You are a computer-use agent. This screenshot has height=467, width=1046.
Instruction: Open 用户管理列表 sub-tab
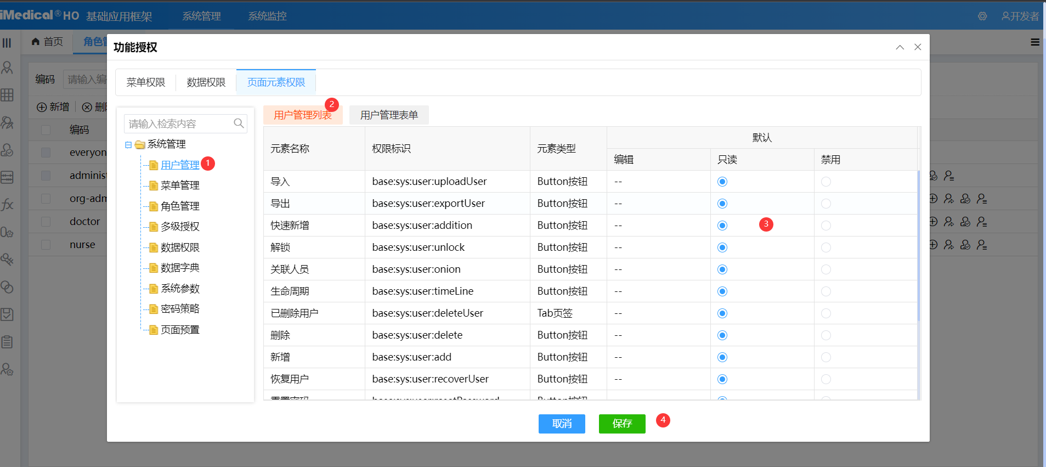click(x=303, y=115)
